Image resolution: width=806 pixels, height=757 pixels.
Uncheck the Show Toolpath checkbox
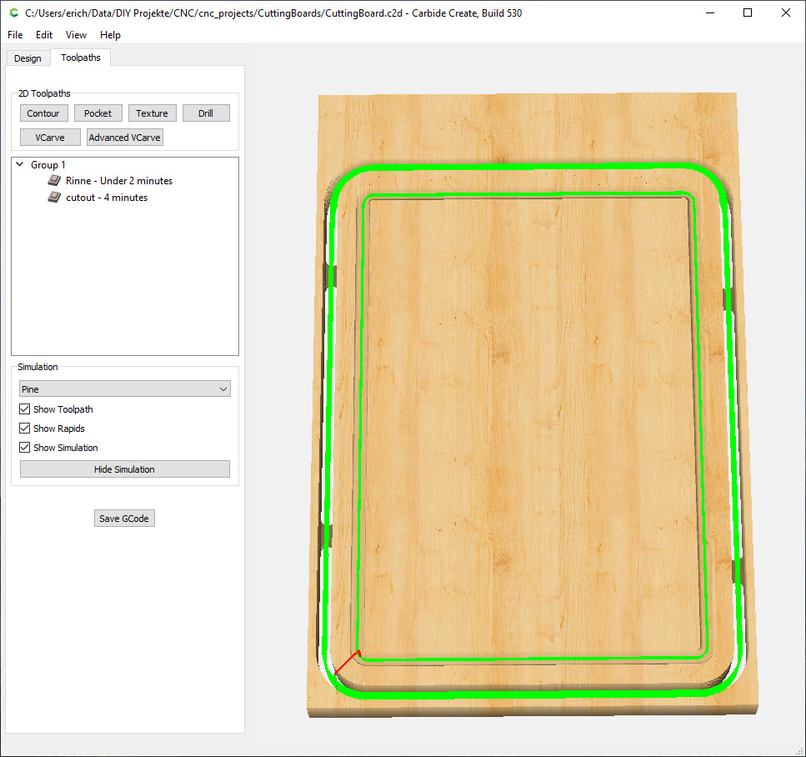[25, 409]
